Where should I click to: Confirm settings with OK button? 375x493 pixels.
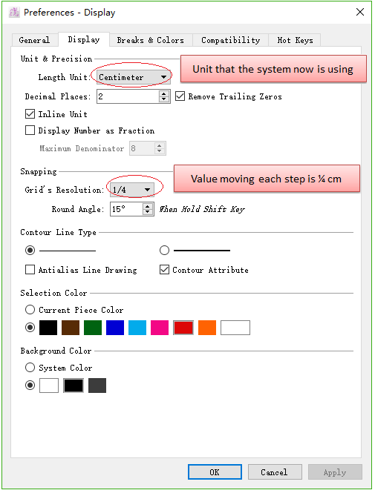point(215,472)
